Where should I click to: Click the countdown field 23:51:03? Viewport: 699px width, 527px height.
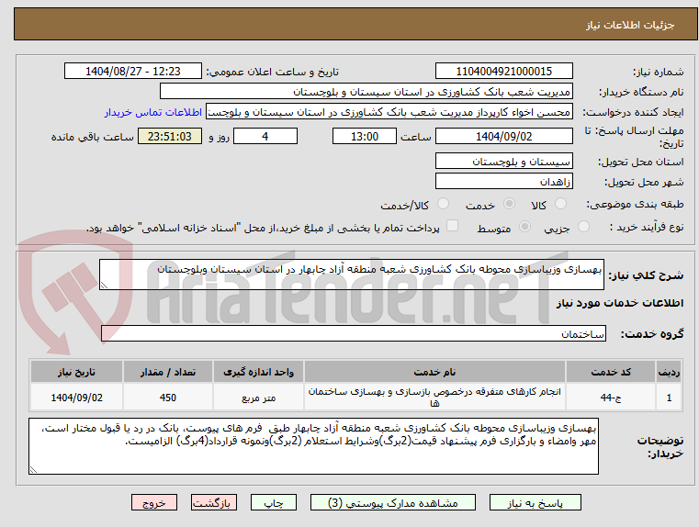[170, 136]
